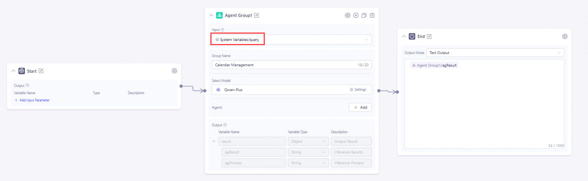This screenshot has width=588, height=181.
Task: Open the agProcess String type dropdown
Action: [308, 163]
